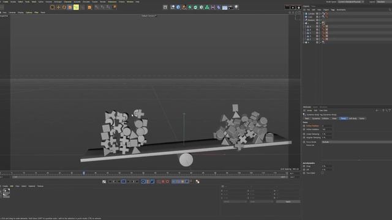This screenshot has height=220, width=392.
Task: Open Object Manager Tags menu
Action: (333, 10)
